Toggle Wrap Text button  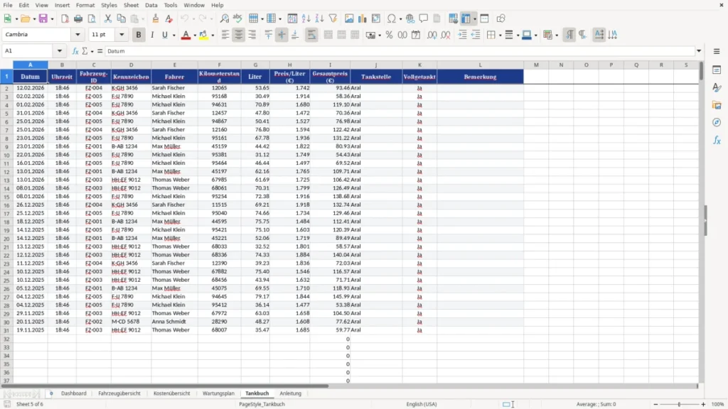click(x=311, y=35)
